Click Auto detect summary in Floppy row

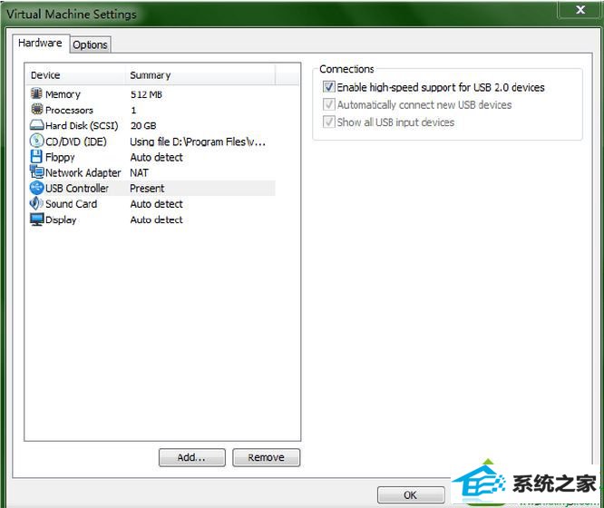pyautogui.click(x=156, y=157)
